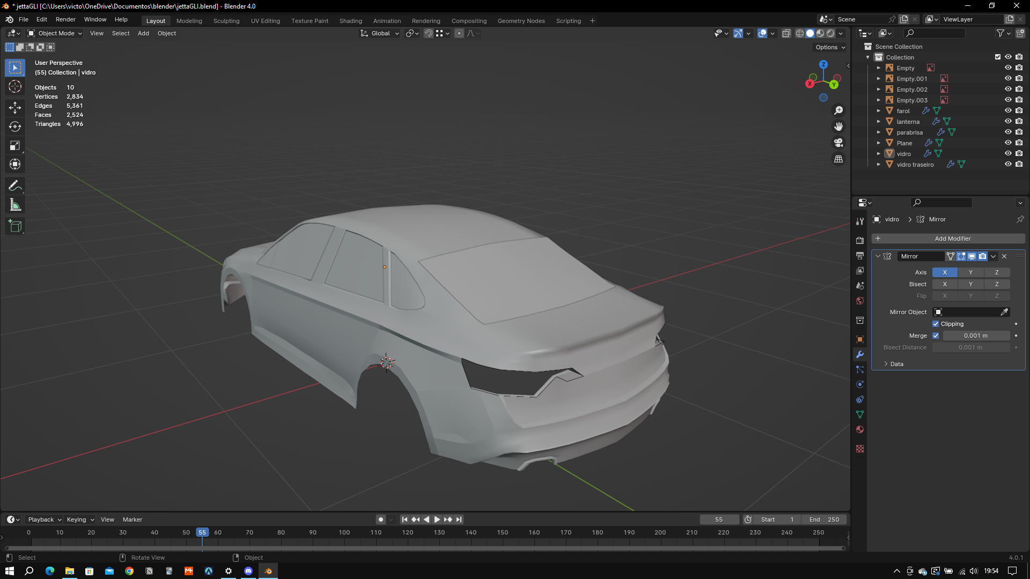Expand the parabrisa tree item
The height and width of the screenshot is (579, 1030).
pos(878,132)
